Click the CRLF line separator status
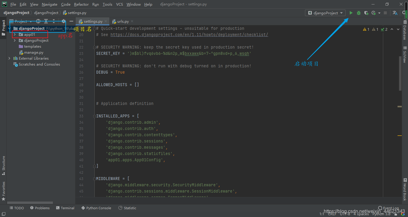 coord(332,214)
